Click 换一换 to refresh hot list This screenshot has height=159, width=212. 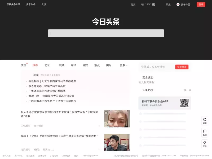point(188,90)
